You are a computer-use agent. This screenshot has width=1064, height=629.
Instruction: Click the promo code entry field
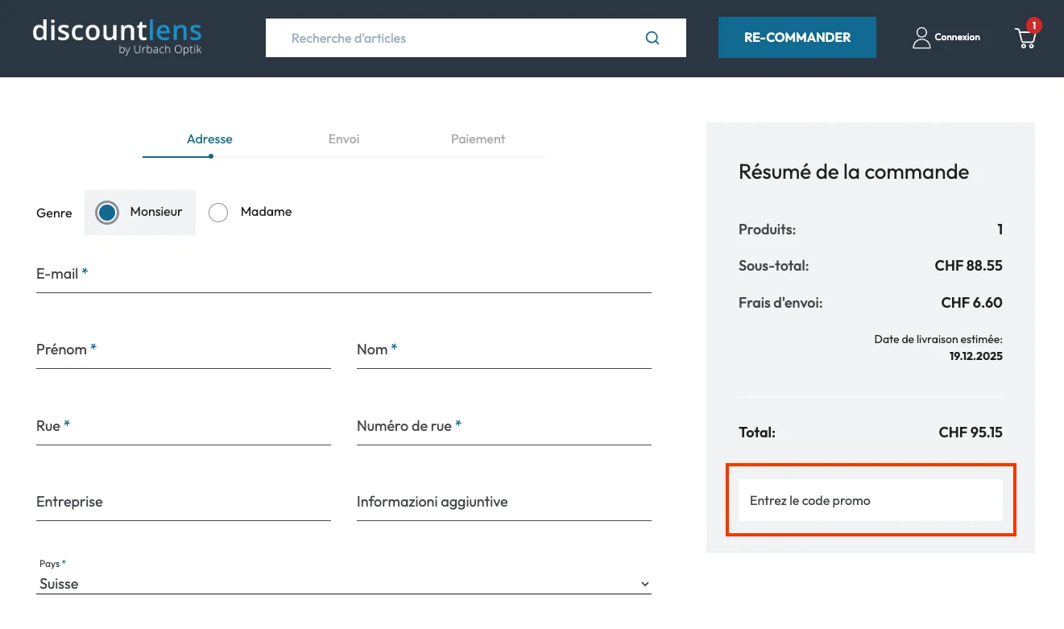pos(870,500)
